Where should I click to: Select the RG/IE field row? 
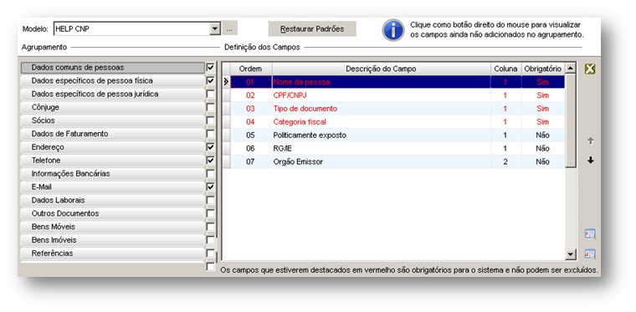(397, 149)
